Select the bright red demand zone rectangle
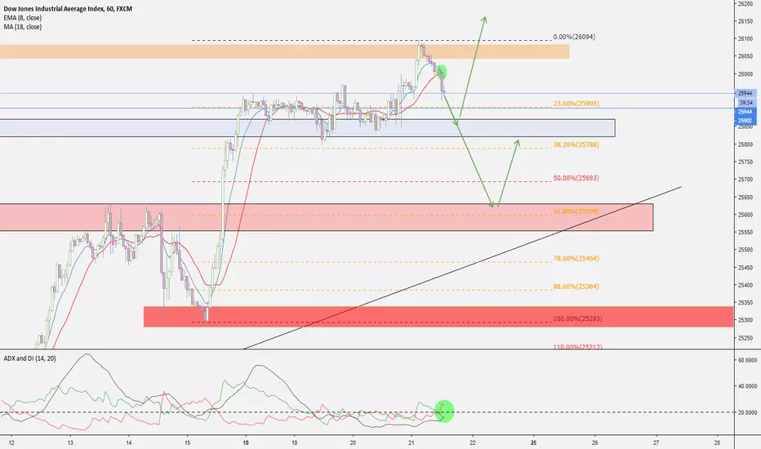The width and height of the screenshot is (761, 449). pos(438,317)
